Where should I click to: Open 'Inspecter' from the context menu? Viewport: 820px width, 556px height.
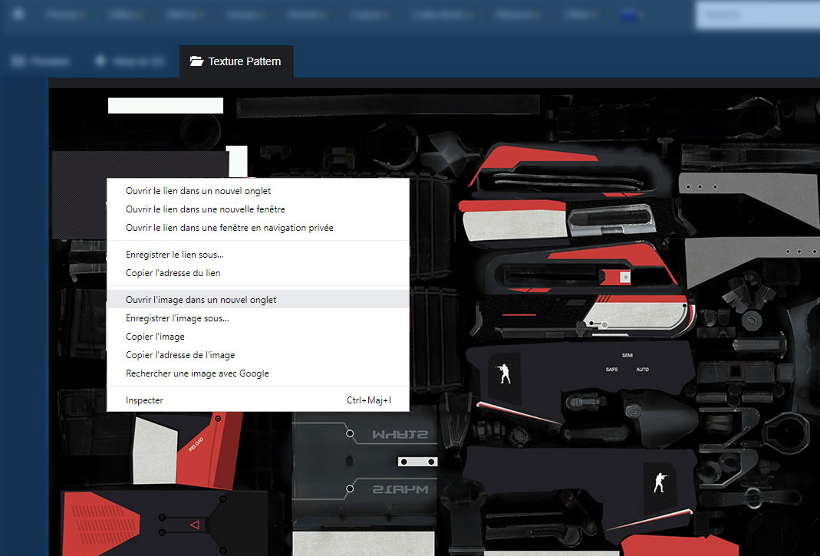tap(258, 400)
